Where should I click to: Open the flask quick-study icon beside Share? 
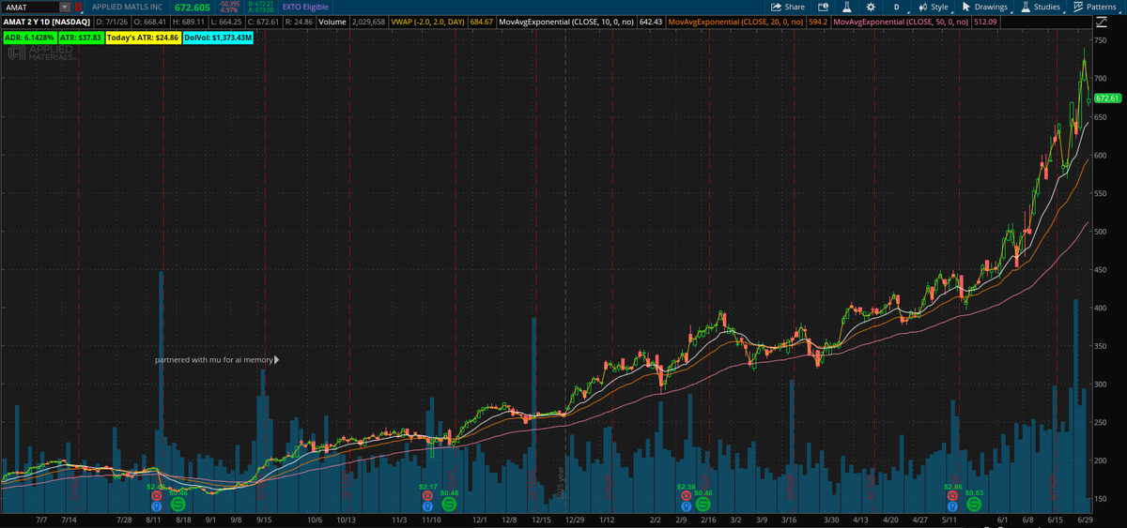coord(845,7)
